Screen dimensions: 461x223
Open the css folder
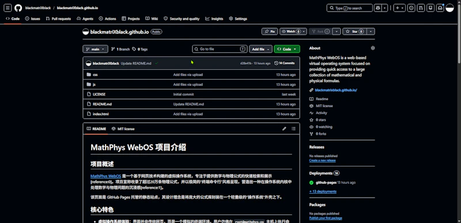pyautogui.click(x=95, y=75)
